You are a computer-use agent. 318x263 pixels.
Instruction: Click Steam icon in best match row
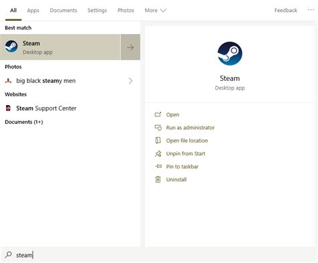11,46
